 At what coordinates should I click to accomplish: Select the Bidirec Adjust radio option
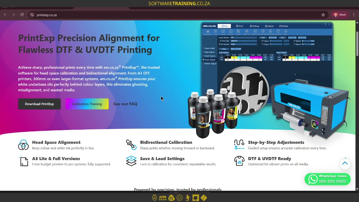click(x=210, y=64)
